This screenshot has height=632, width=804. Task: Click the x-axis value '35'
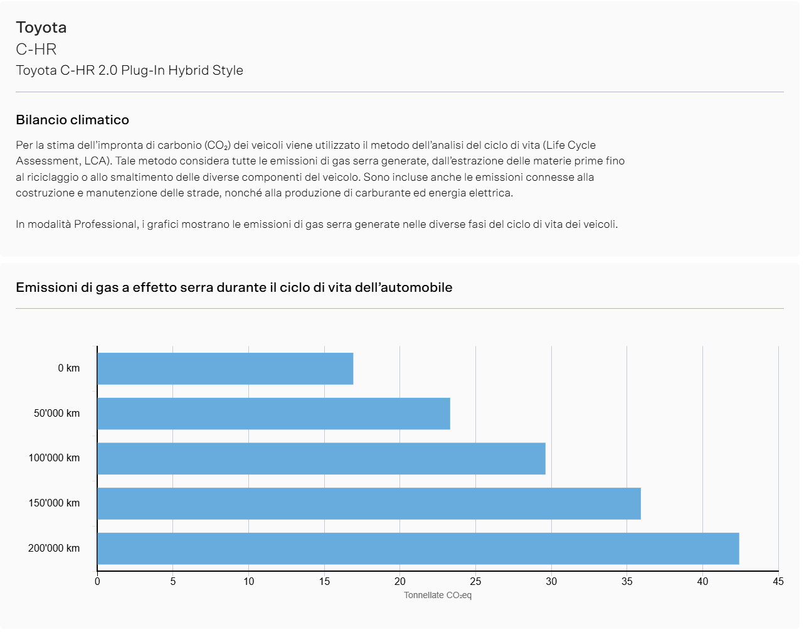[x=627, y=582]
